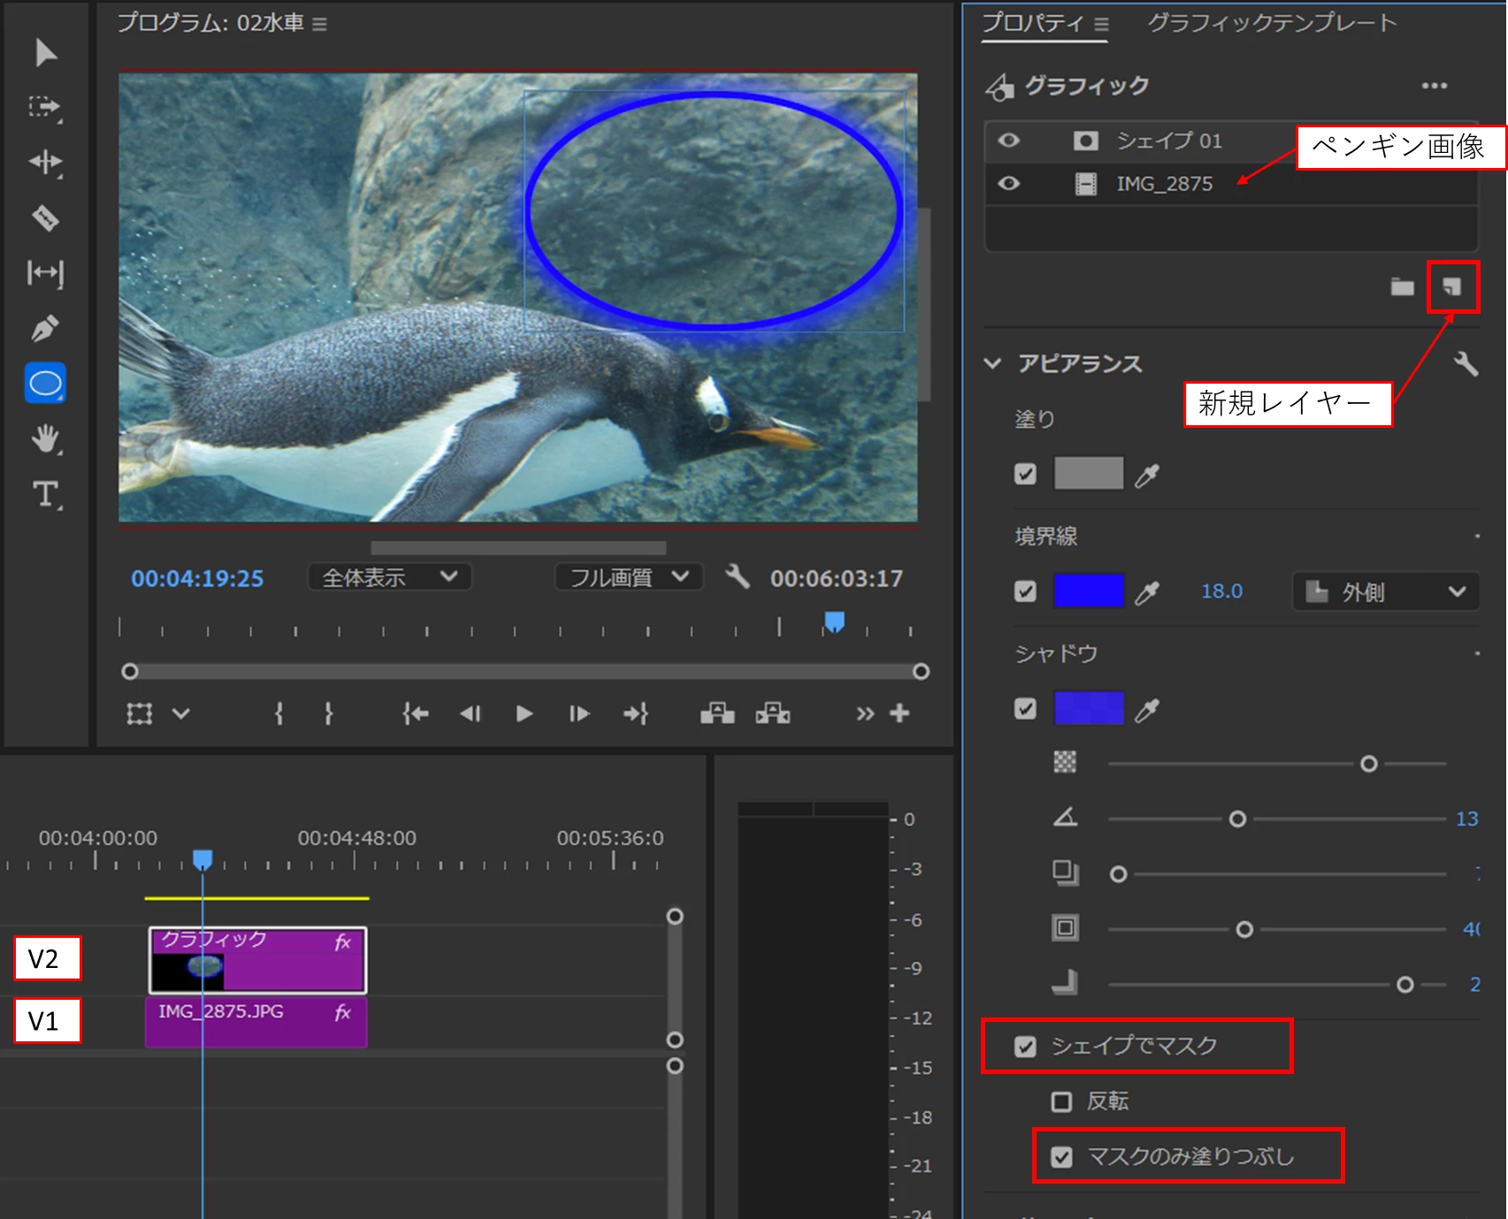Uncheck マスクのみ塗りつぶし
Screen dimensions: 1508x1219
(1061, 1157)
